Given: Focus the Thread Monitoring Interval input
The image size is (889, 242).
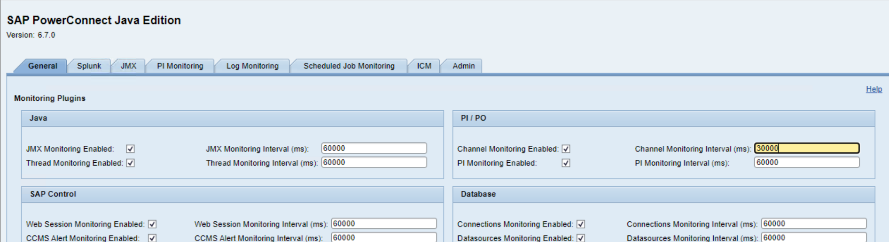Looking at the screenshot, I should coord(374,163).
